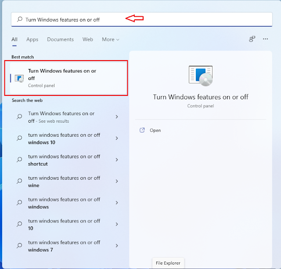Expand chevron for 'windows 10' suggestion
The height and width of the screenshot is (269, 281).
pyautogui.click(x=117, y=138)
